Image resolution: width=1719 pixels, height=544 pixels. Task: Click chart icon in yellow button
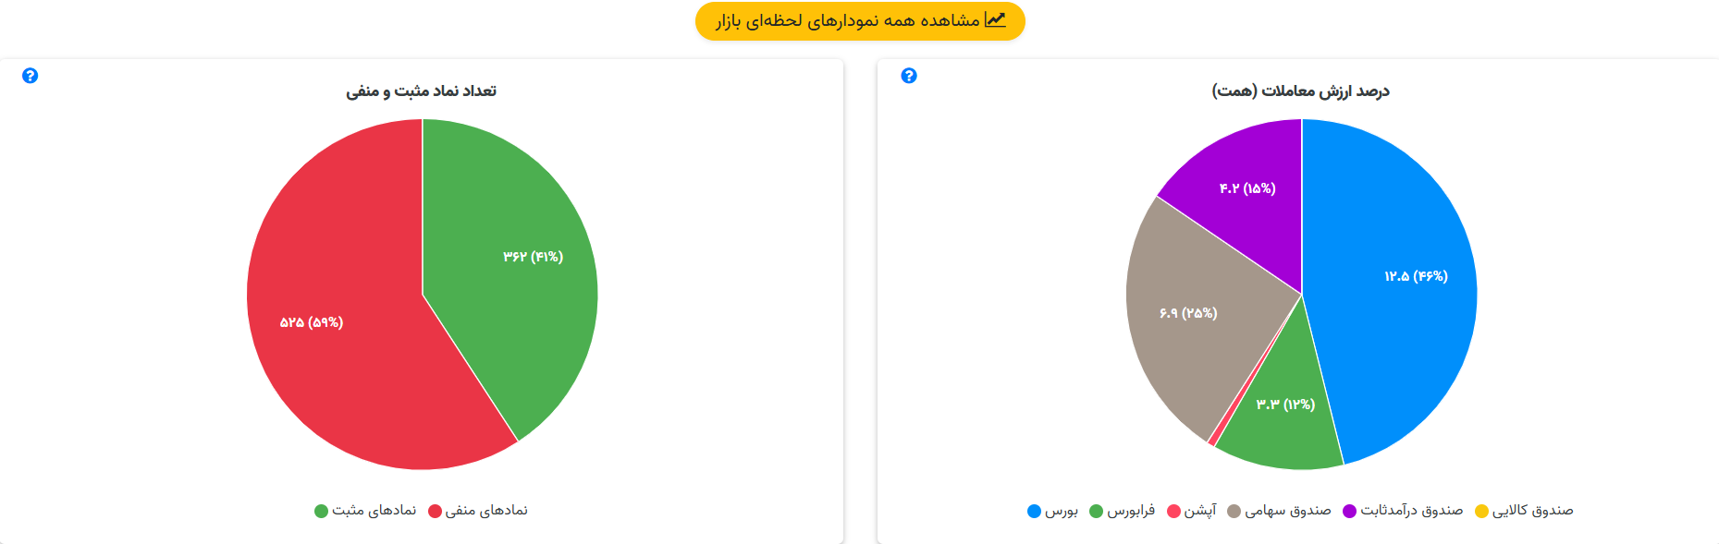(995, 20)
